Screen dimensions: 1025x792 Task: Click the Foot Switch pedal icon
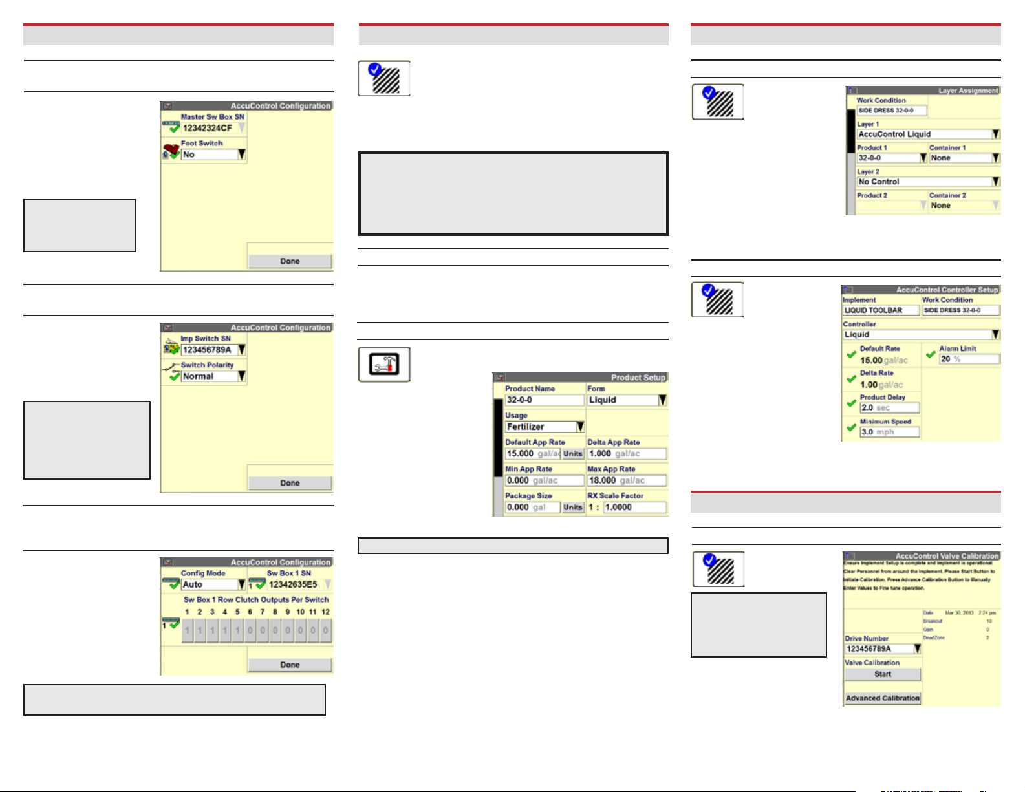pos(171,152)
